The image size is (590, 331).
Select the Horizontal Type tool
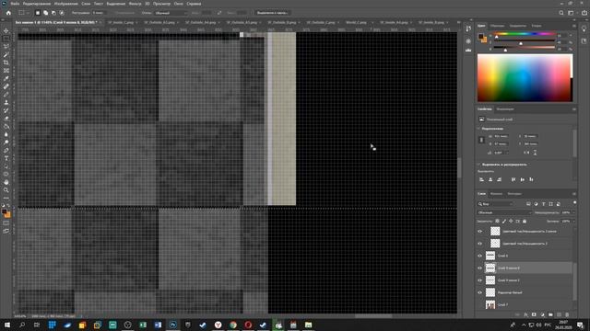[6, 158]
